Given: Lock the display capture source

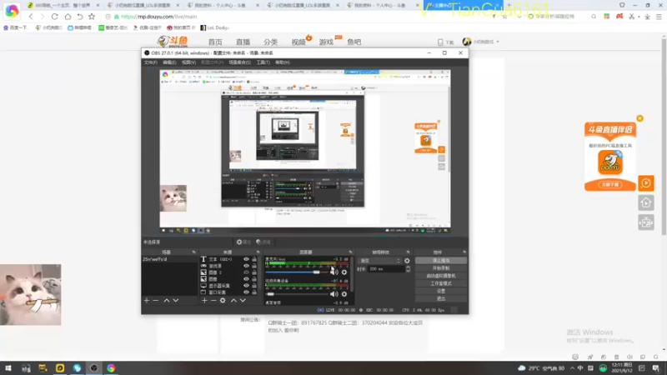Looking at the screenshot, I should click(254, 286).
